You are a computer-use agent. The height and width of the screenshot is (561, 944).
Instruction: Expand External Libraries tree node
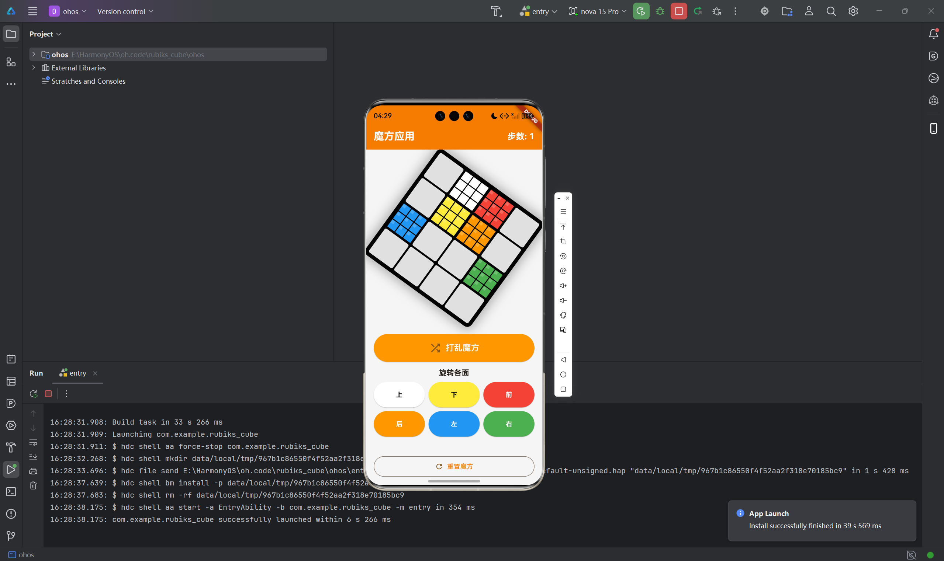point(34,68)
